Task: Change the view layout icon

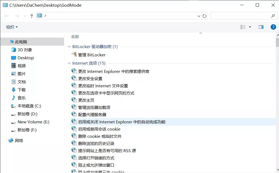Action: (x=243, y=27)
